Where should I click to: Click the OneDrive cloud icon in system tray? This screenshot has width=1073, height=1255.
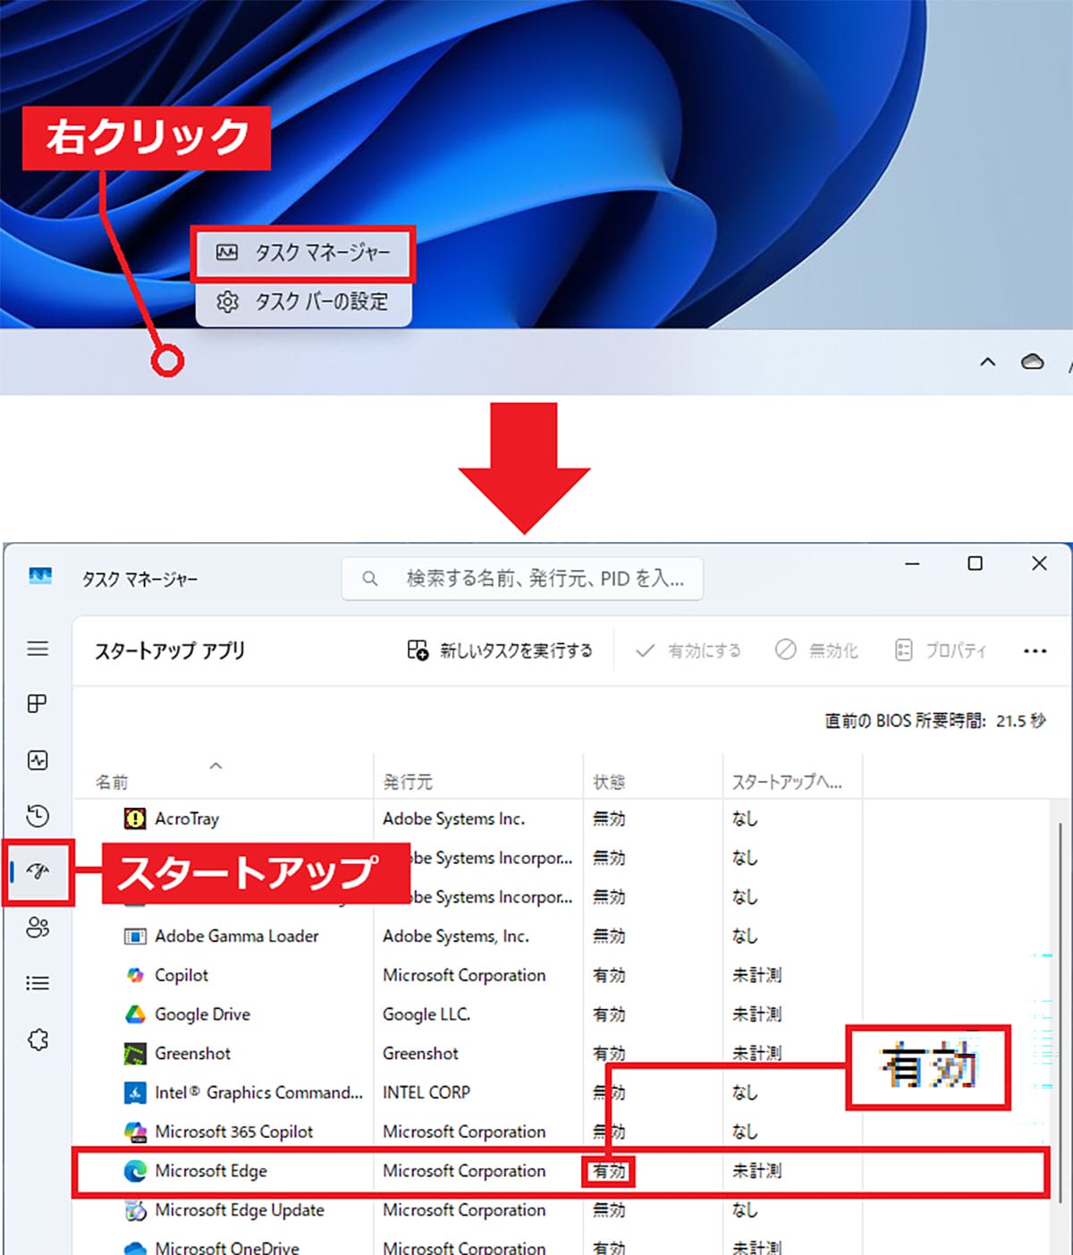[x=1032, y=361]
